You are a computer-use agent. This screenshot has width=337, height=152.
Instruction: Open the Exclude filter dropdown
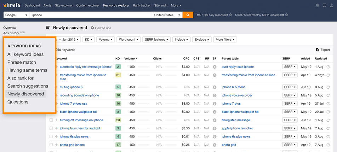click(202, 40)
